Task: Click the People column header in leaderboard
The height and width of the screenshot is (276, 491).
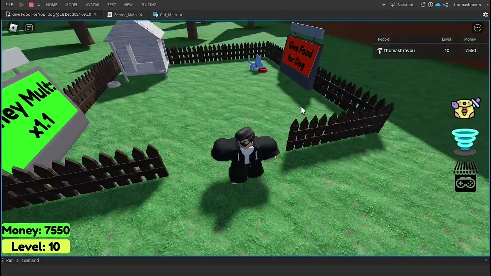Action: [x=384, y=39]
